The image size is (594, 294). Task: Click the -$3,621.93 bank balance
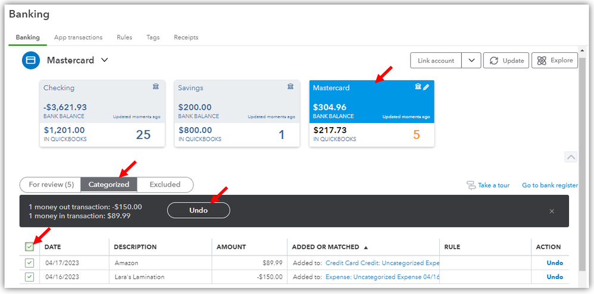(65, 108)
